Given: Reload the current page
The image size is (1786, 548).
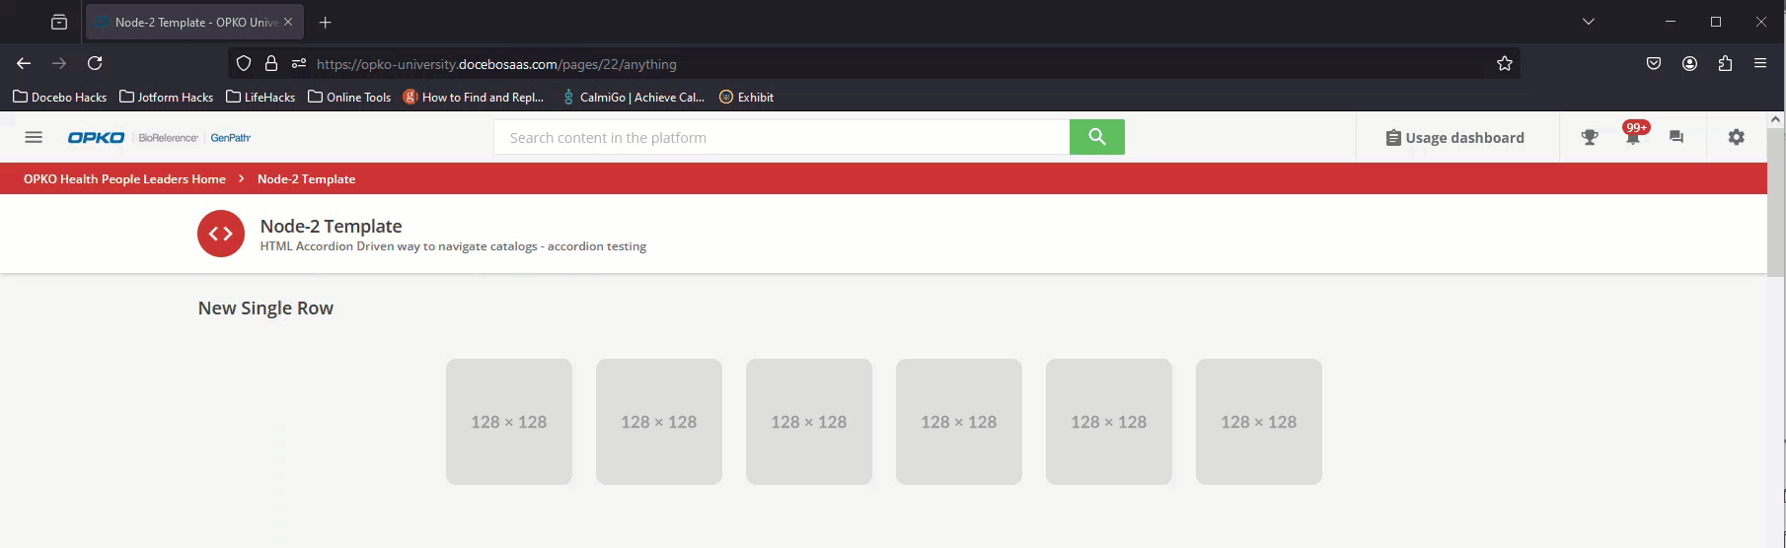Looking at the screenshot, I should (95, 63).
